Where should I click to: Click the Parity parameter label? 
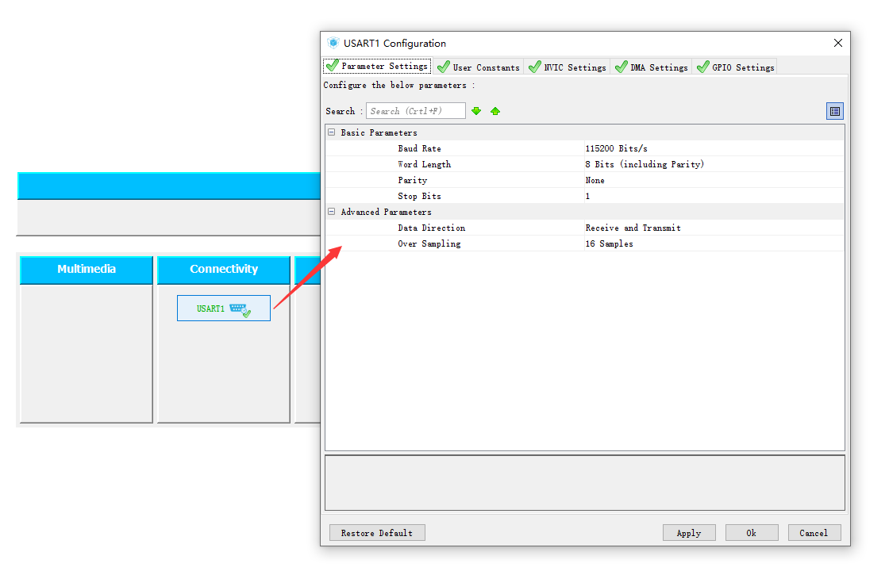click(x=413, y=180)
